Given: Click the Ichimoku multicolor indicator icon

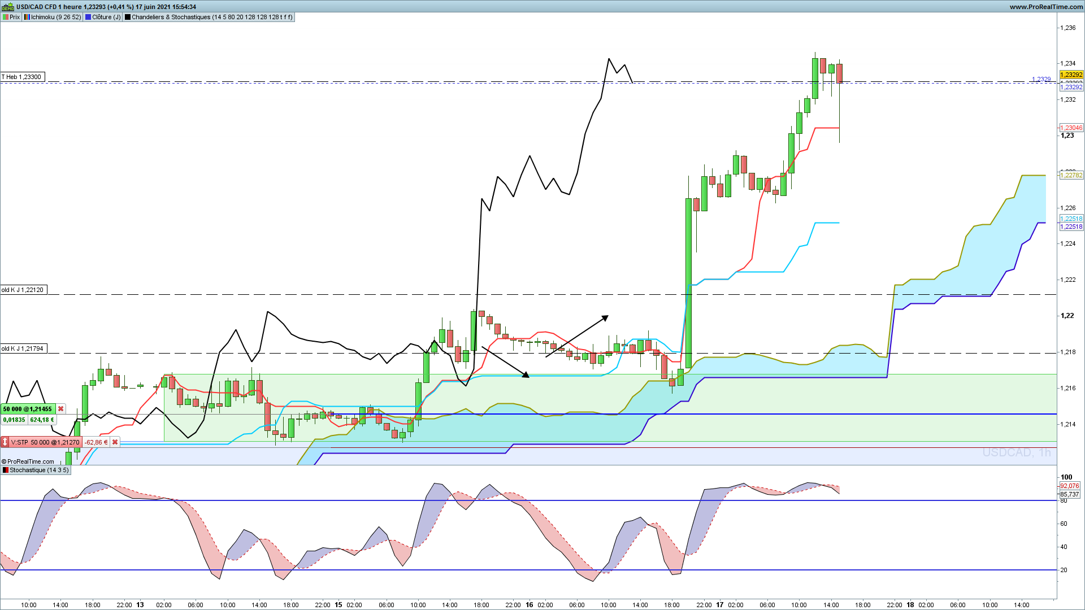Looking at the screenshot, I should (x=27, y=17).
